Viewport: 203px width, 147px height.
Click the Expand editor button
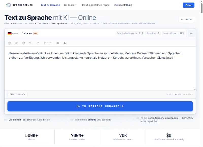tap(187, 20)
